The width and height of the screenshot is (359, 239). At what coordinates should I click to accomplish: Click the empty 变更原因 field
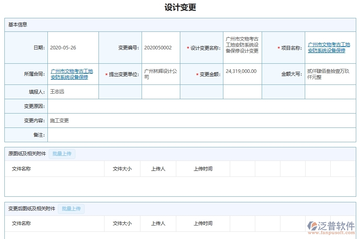click(160, 106)
